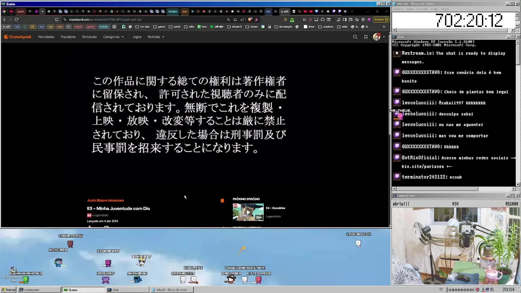
Task: Open 'E4 – Overdrive' episode title
Action: pyautogui.click(x=276, y=208)
